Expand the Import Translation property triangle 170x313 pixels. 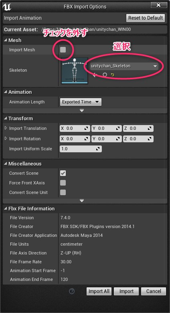coord(6,128)
